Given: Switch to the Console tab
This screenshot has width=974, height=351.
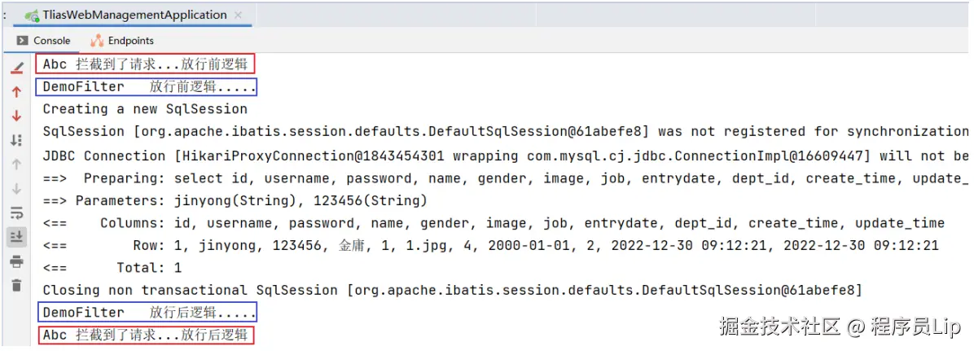Looking at the screenshot, I should (44, 41).
